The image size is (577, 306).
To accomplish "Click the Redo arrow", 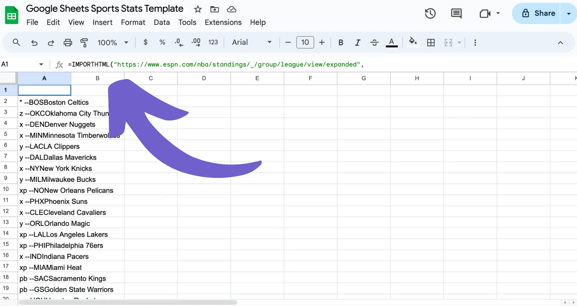I will point(51,43).
